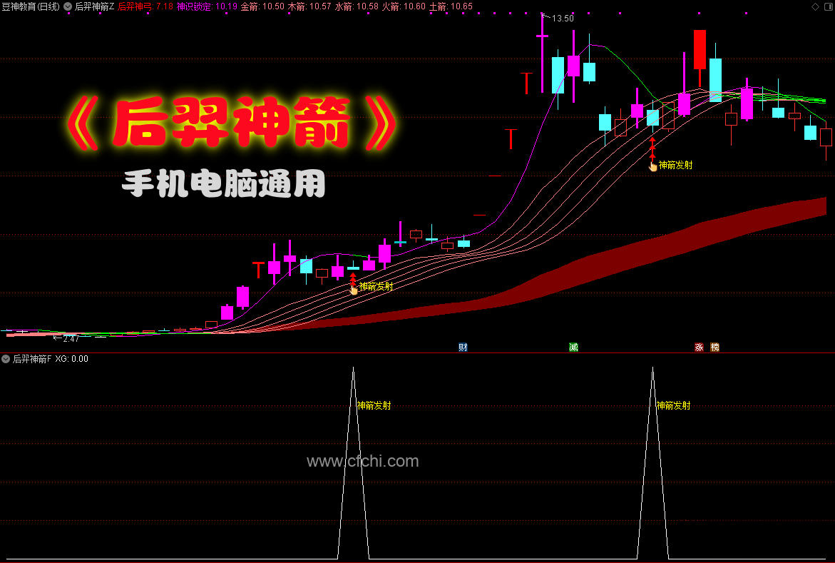Open the dropdown arrow beside 豆神教育(日线)
Viewport: 835px width, 563px height.
click(x=68, y=7)
